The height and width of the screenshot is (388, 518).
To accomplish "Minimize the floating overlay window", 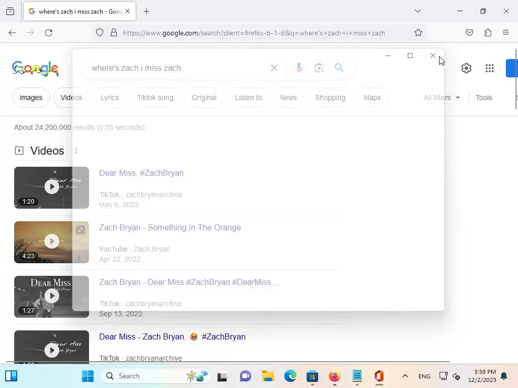I will click(388, 56).
